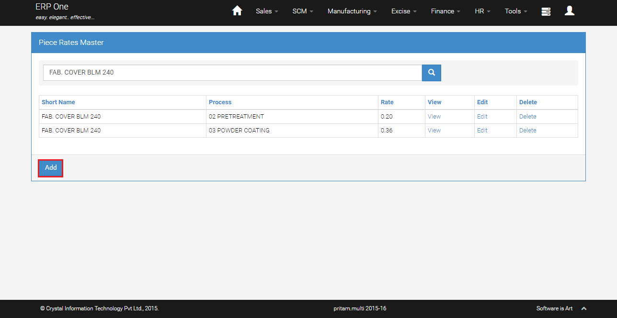Click the search magnifier button
Viewport: 617px width, 318px height.
(x=431, y=73)
